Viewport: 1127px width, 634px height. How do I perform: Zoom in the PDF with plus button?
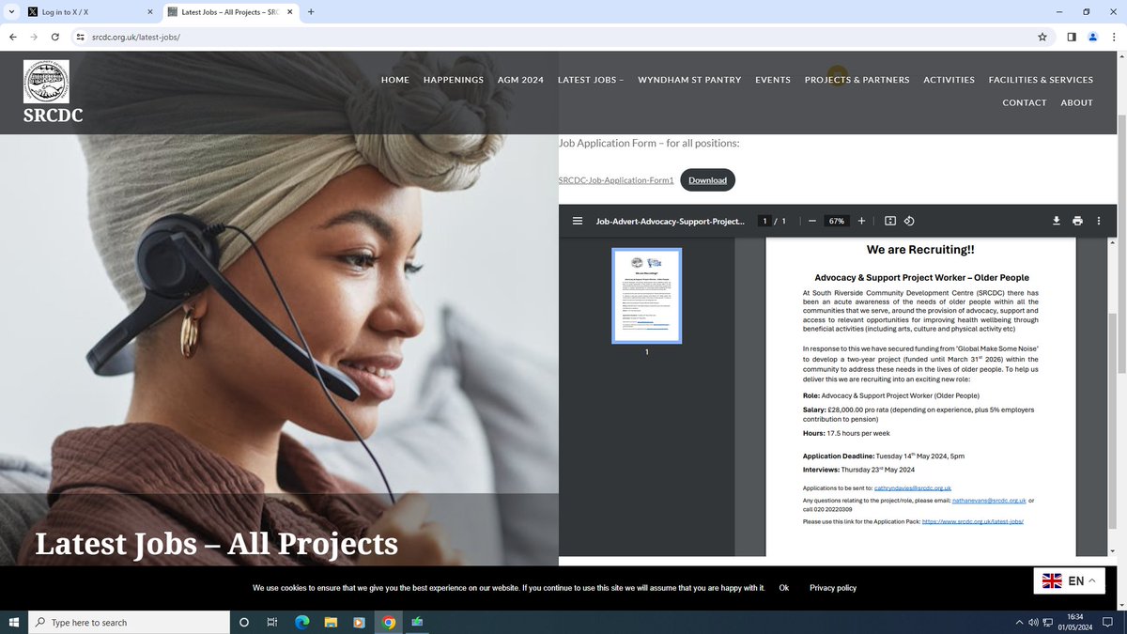[861, 221]
